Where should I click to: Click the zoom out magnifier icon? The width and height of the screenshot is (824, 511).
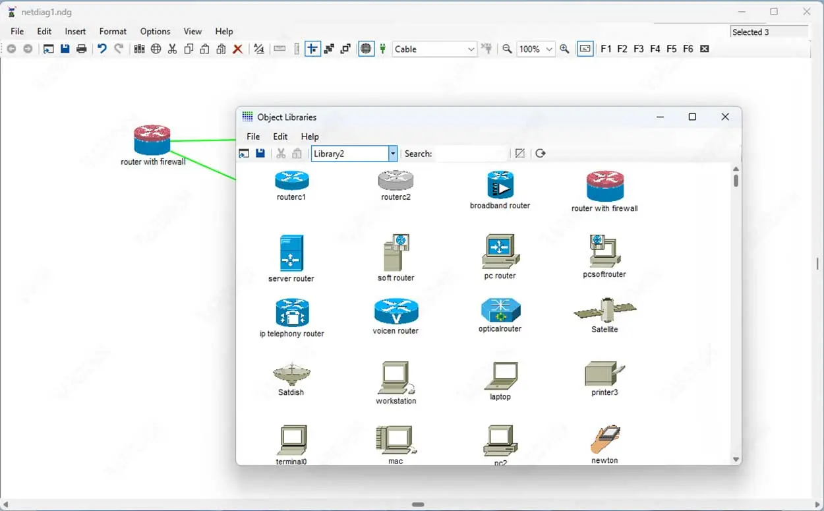click(x=507, y=49)
